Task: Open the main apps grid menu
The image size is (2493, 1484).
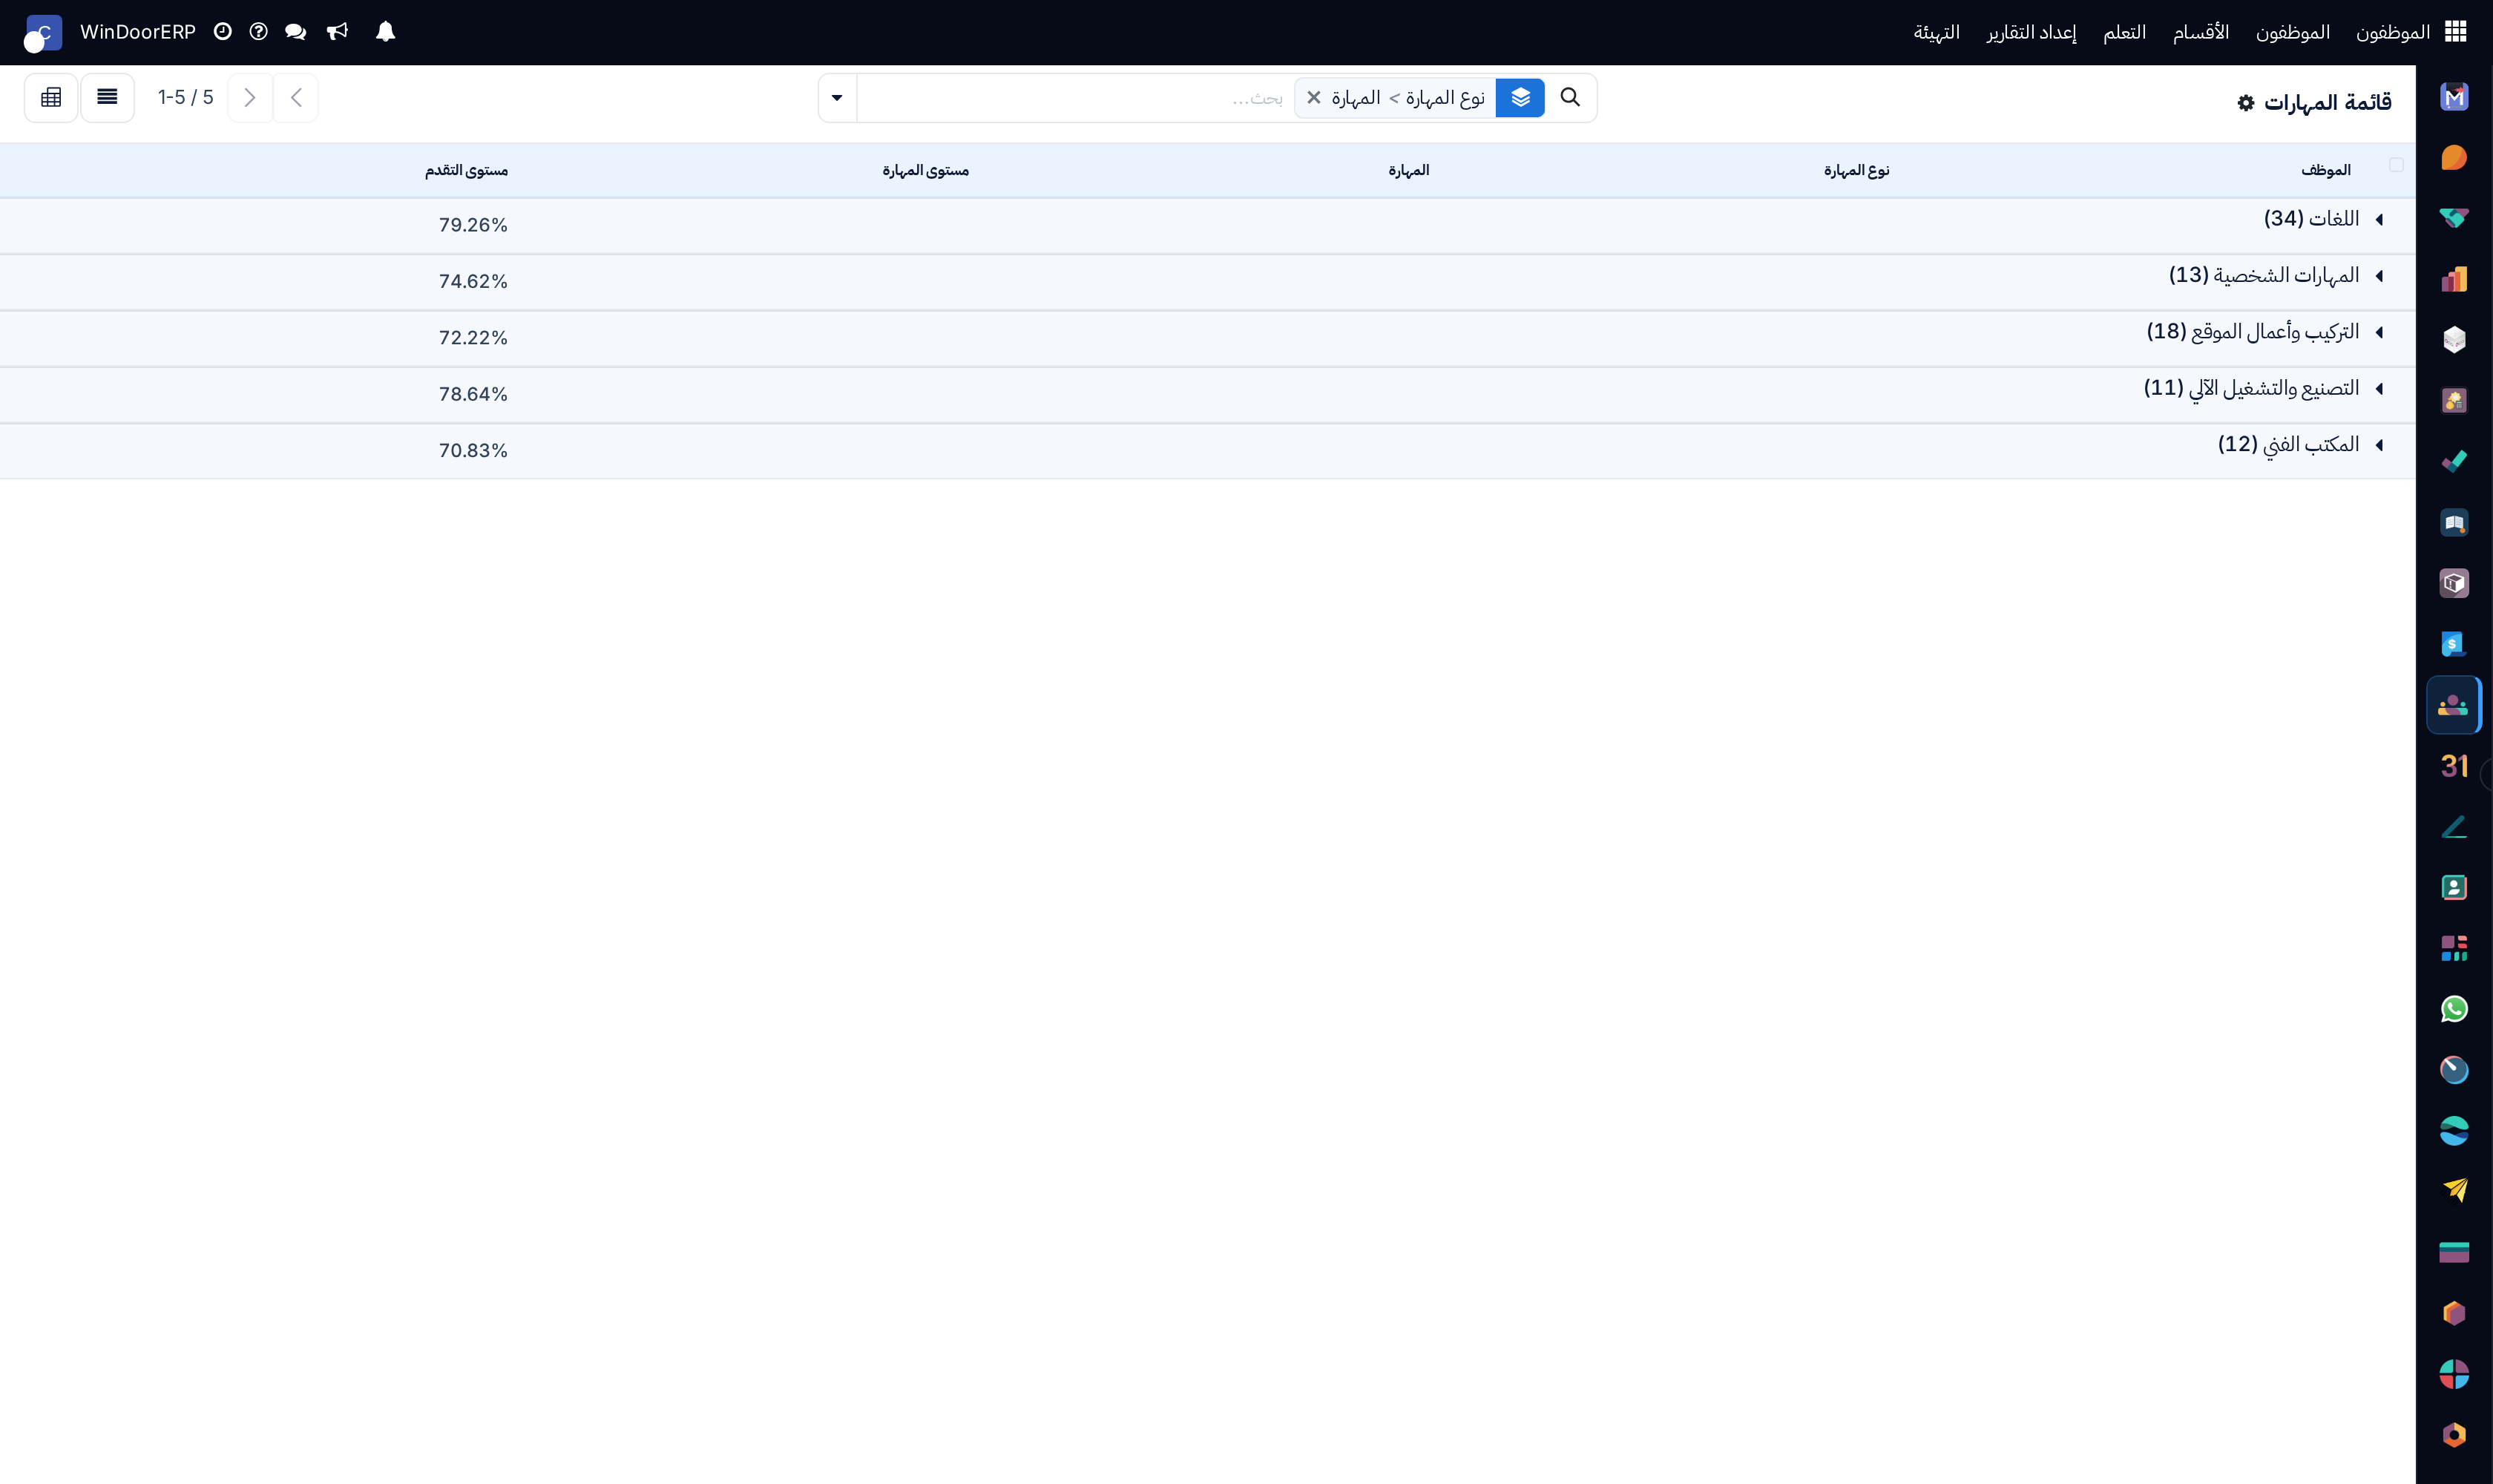Action: 2456,32
